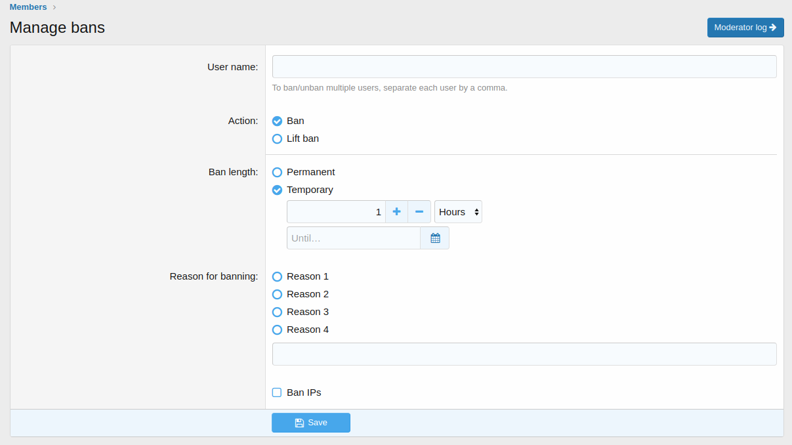Set ban length to Permanent
The height and width of the screenshot is (445, 792).
click(x=278, y=172)
